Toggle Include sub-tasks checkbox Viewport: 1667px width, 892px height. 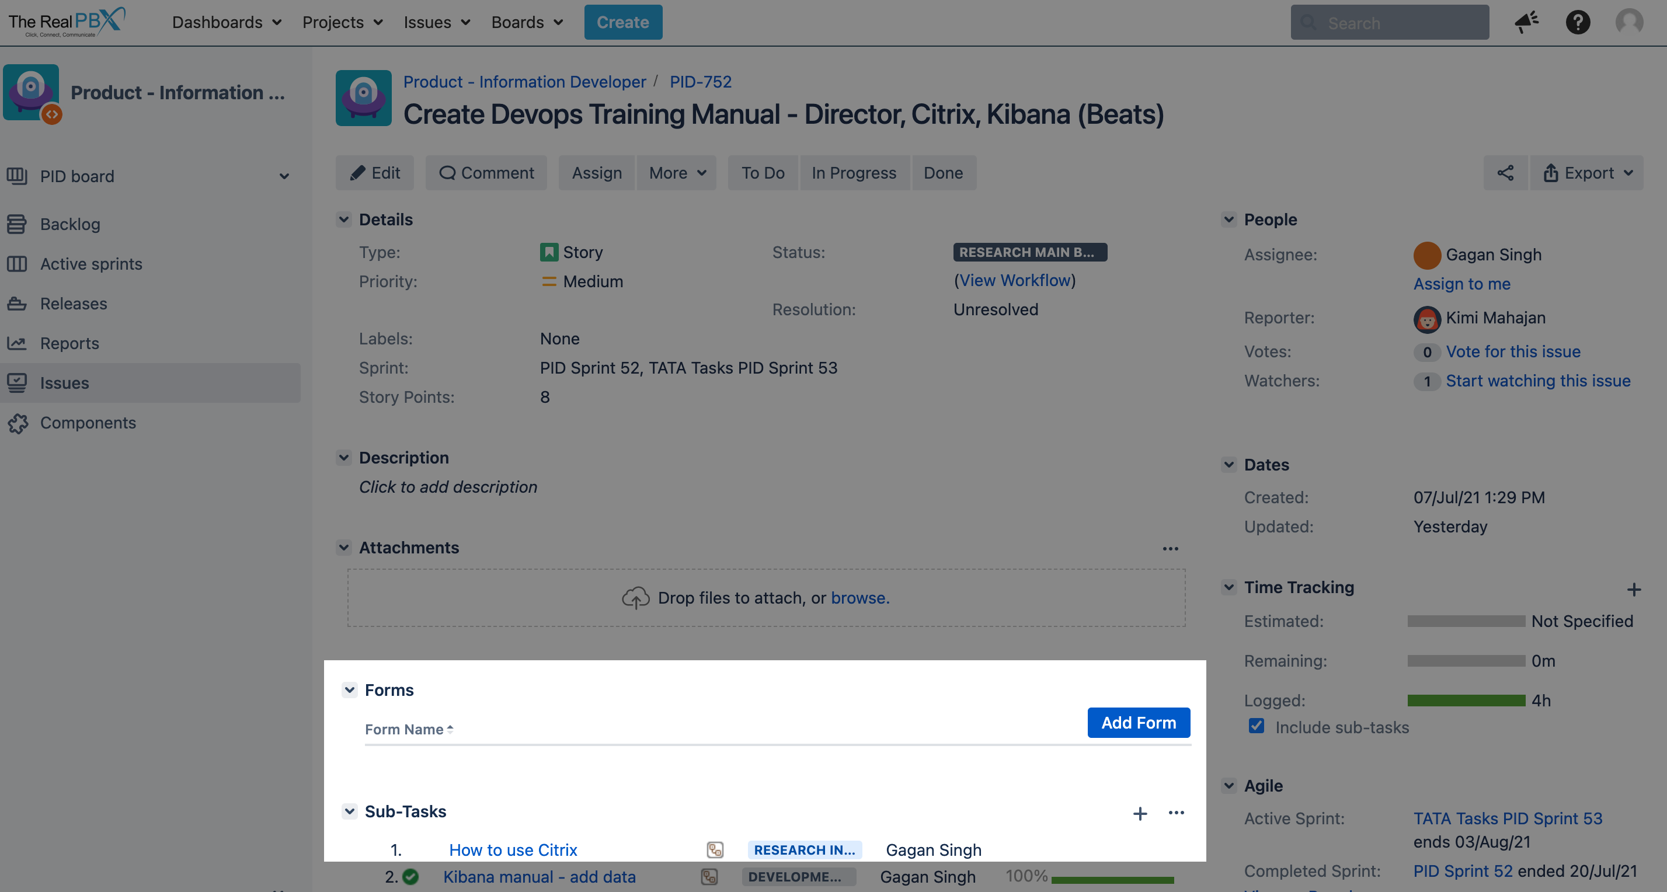(1256, 726)
